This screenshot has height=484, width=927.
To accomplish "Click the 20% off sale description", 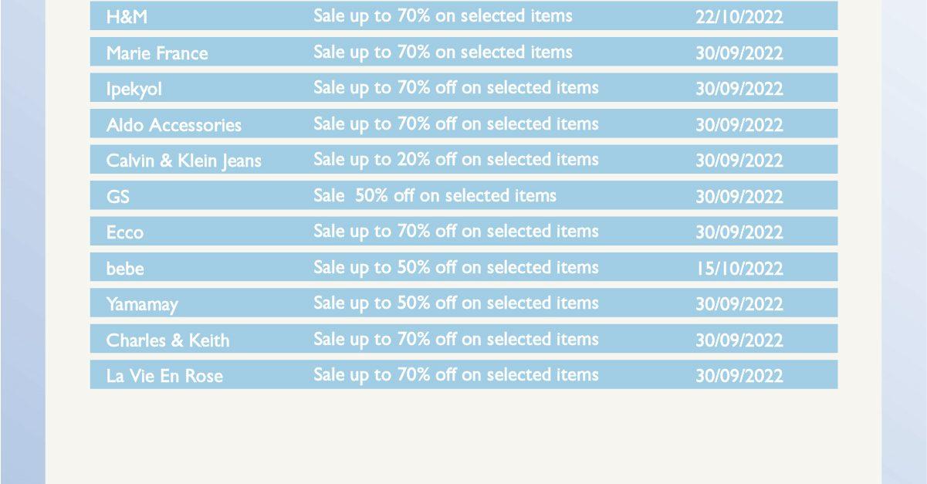I will [x=455, y=160].
